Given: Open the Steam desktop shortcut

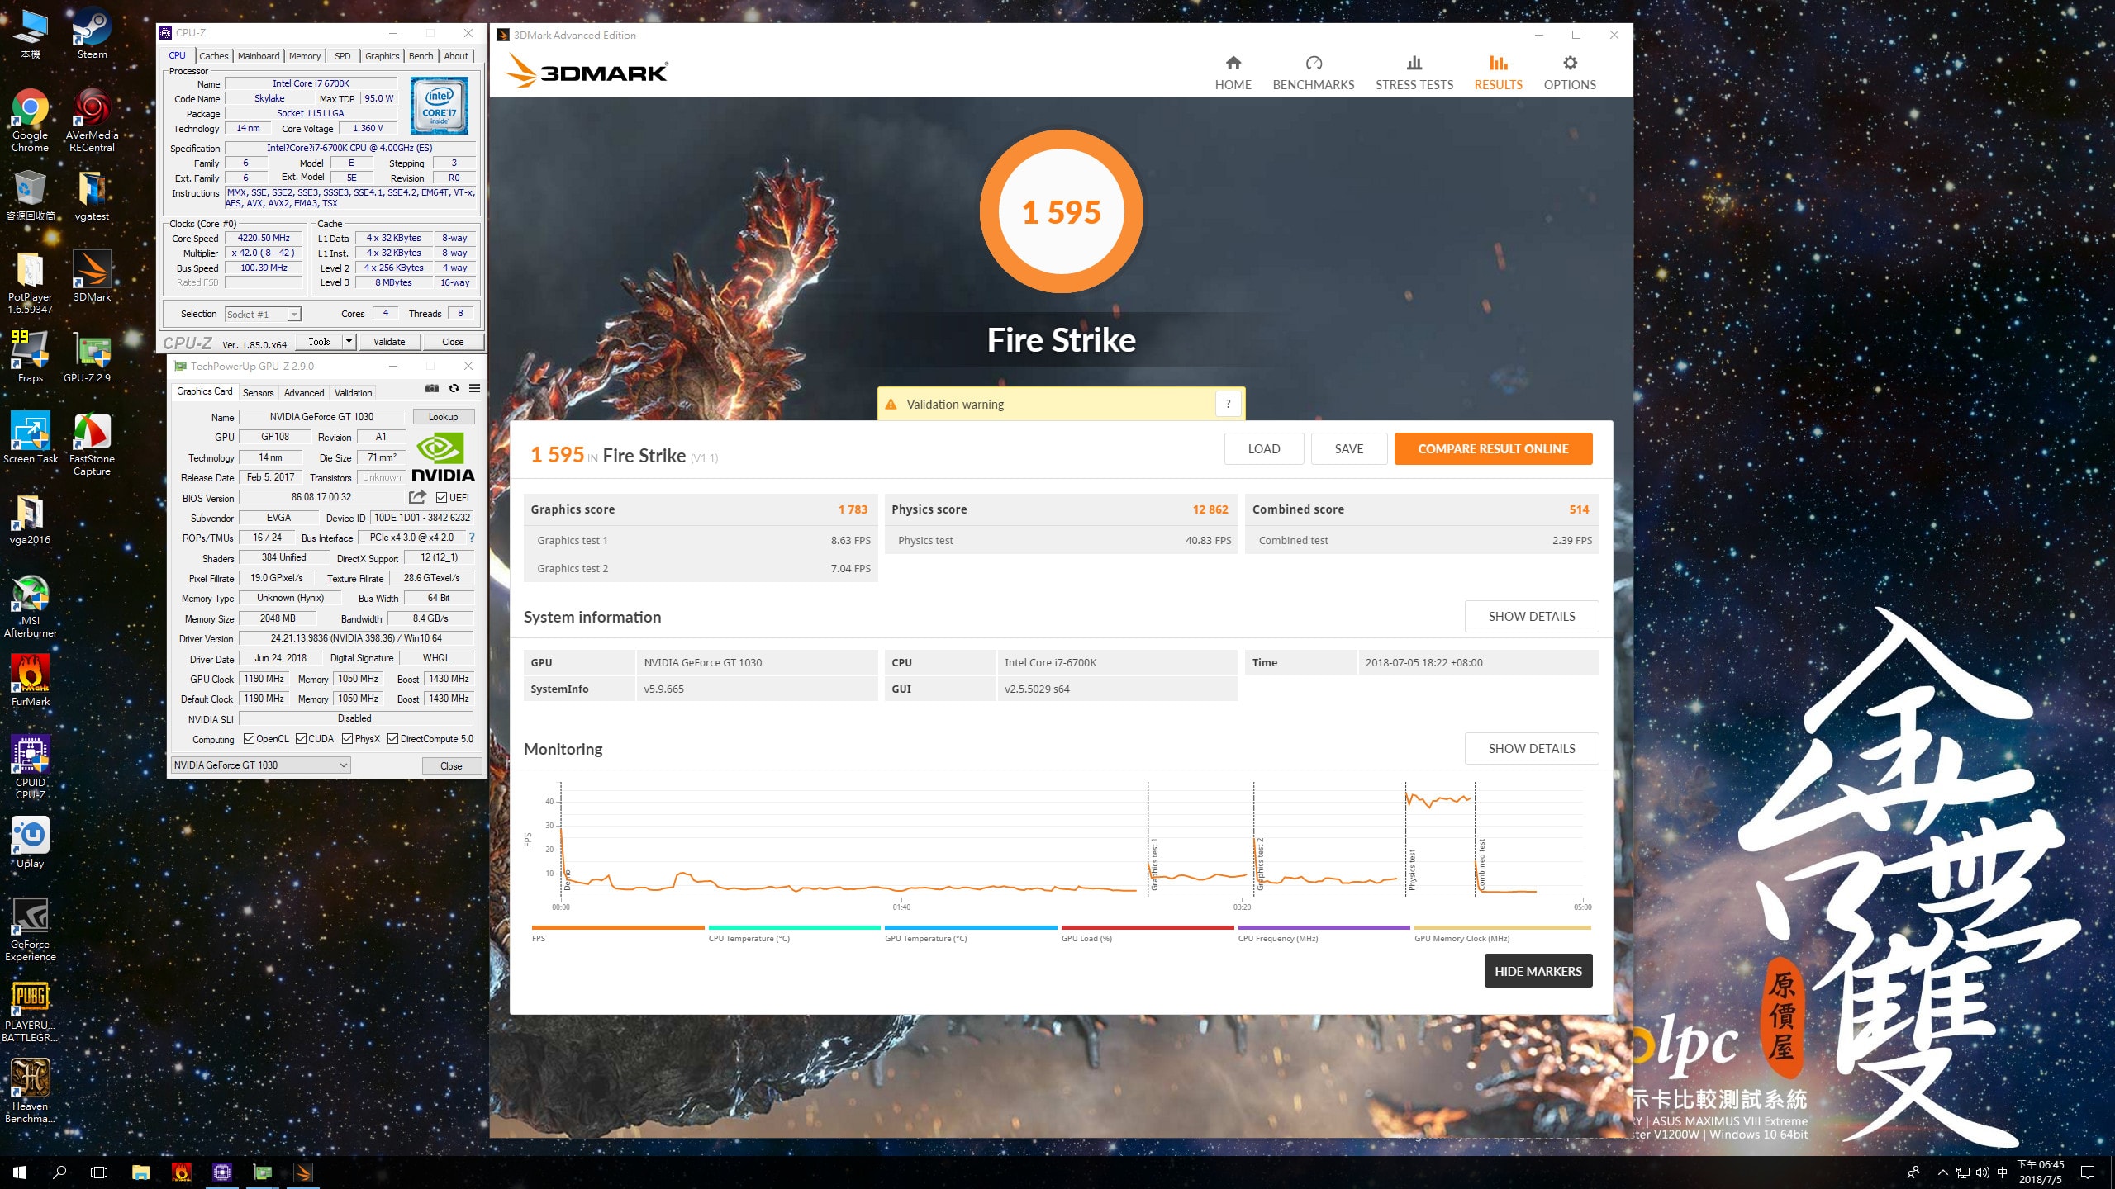Looking at the screenshot, I should [x=92, y=33].
